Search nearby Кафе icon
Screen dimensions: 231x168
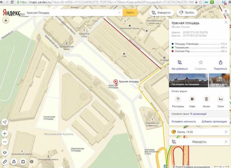pos(192,99)
